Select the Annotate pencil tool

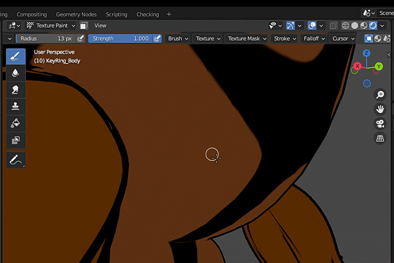coord(15,160)
